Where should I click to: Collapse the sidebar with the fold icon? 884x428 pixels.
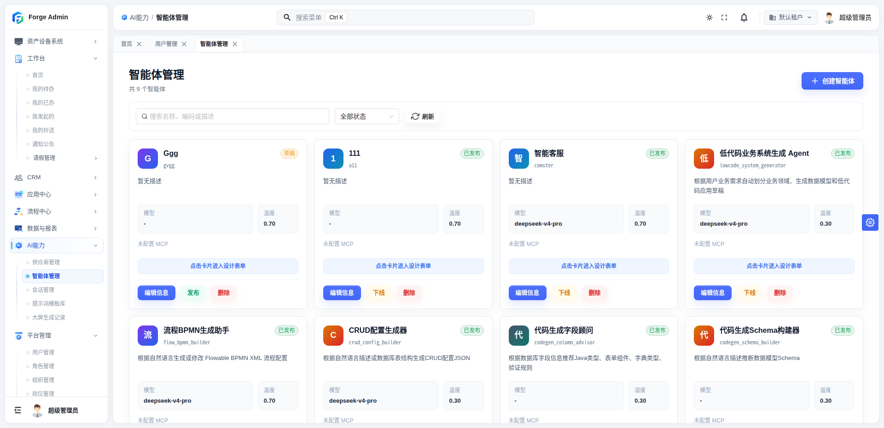[18, 410]
